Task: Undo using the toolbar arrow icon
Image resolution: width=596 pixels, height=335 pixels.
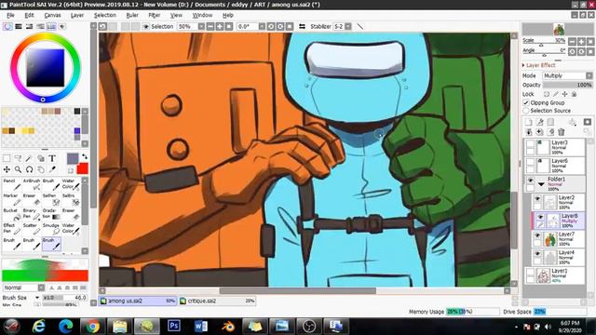Action: click(102, 27)
